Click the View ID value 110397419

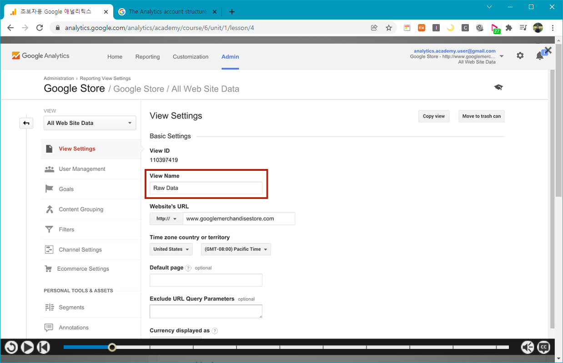click(164, 160)
